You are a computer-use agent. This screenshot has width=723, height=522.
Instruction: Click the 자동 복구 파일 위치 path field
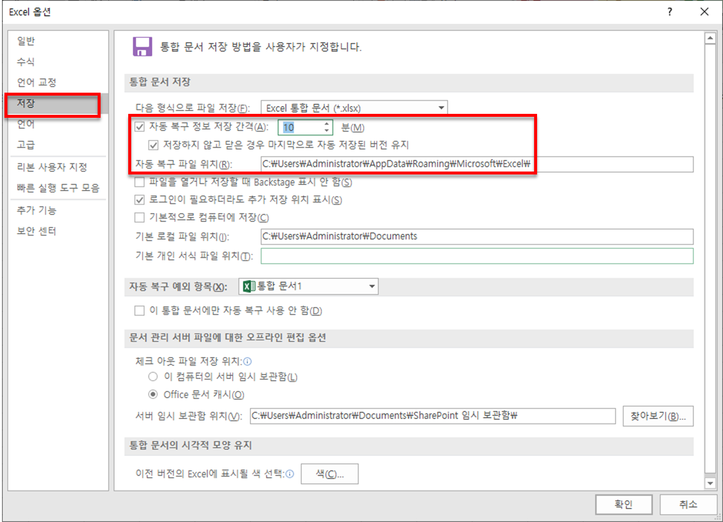click(477, 164)
